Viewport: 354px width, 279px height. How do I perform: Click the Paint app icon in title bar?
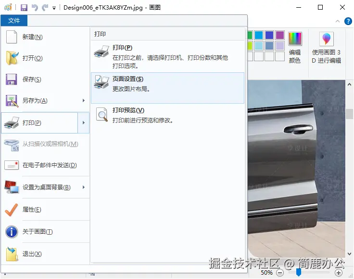pos(8,7)
